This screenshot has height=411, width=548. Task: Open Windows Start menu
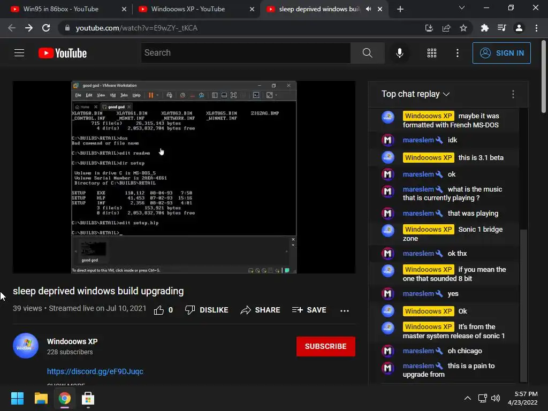pos(17,398)
